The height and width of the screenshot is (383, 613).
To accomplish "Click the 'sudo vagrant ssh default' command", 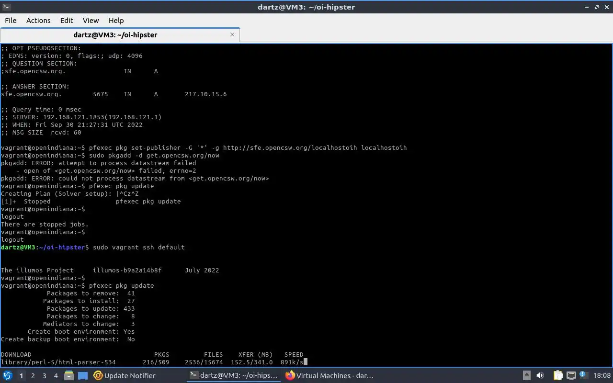I will point(138,248).
